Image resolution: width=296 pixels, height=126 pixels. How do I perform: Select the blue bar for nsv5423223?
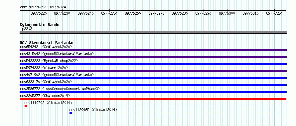[153, 64]
